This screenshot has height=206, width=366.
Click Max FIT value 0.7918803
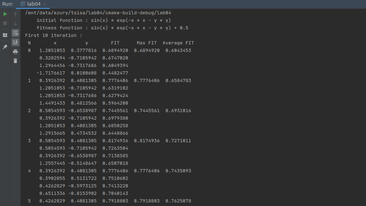point(146,201)
